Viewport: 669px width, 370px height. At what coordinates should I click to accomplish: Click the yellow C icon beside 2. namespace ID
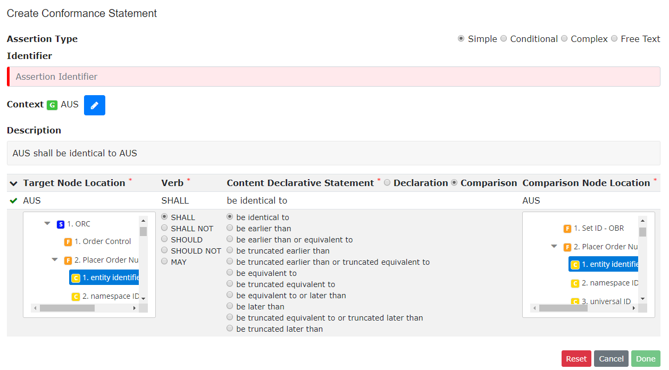click(x=75, y=296)
